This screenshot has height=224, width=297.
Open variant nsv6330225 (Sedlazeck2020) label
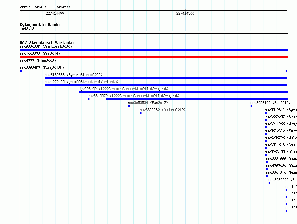click(46, 47)
